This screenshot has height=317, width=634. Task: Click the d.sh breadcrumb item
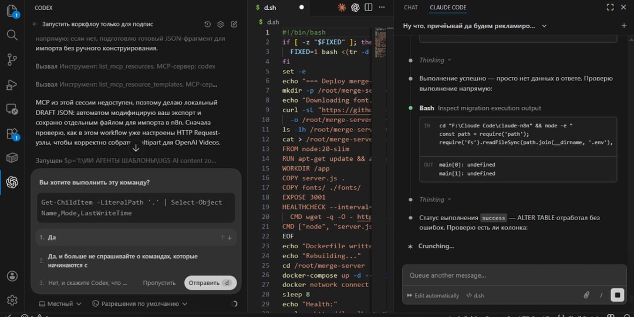tap(268, 22)
